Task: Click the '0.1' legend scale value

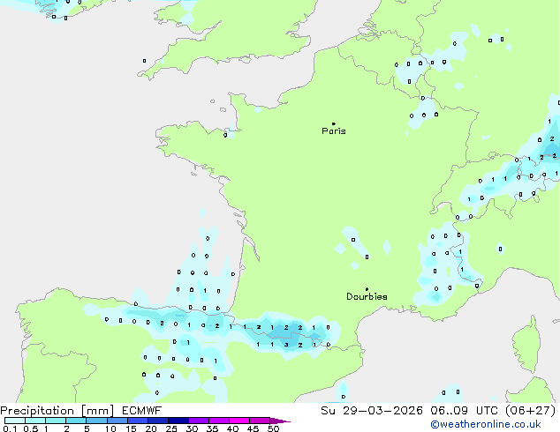Action: 10,428
